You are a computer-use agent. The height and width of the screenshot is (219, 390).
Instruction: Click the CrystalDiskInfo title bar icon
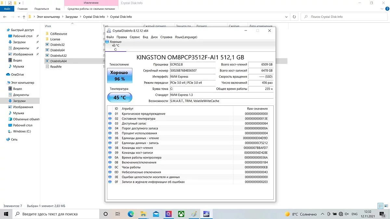[109, 31]
